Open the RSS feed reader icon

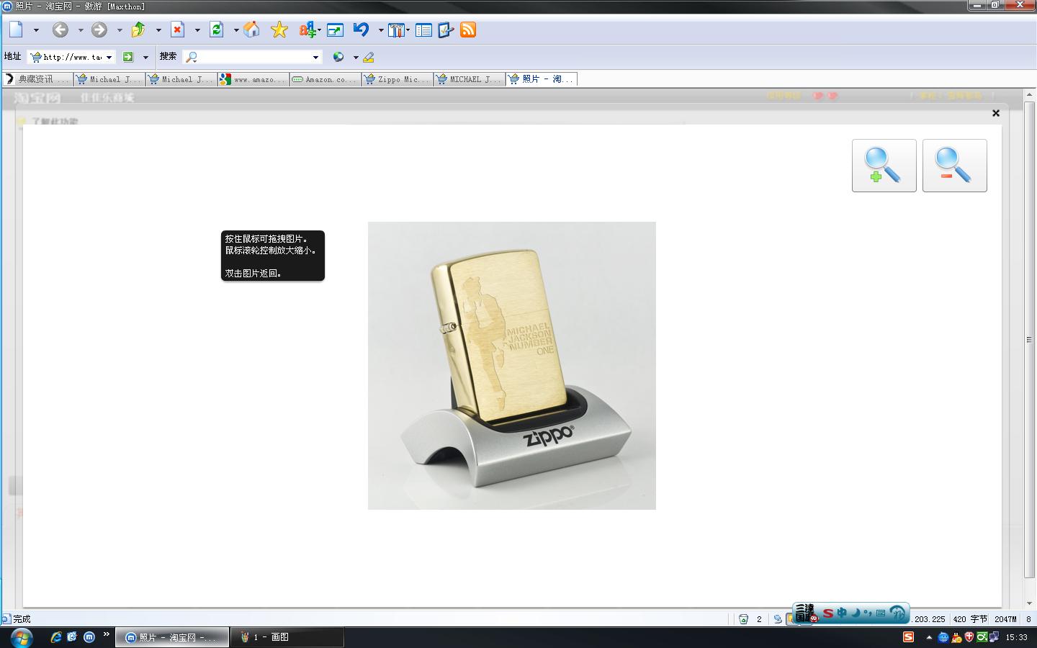[x=468, y=30]
